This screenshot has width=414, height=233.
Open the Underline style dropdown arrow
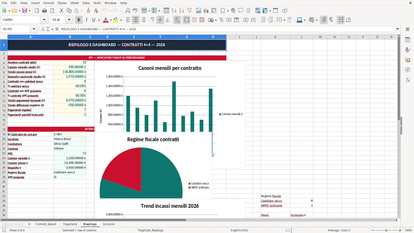(98, 20)
